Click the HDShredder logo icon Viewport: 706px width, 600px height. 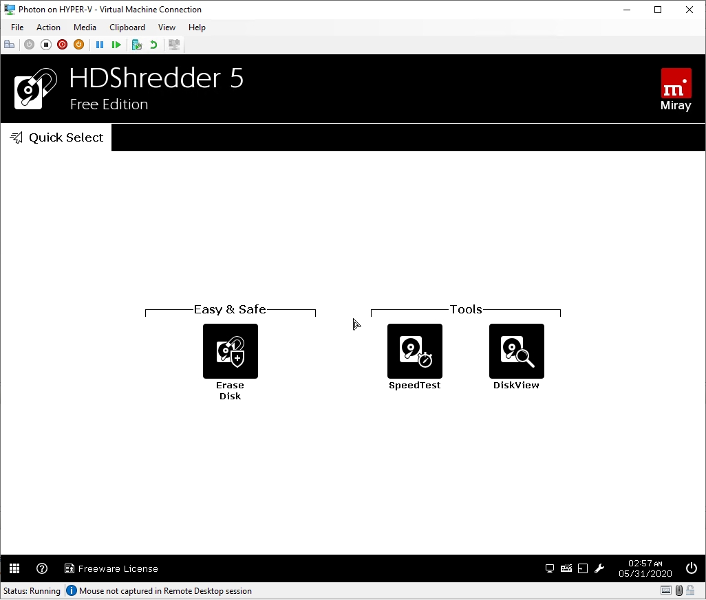coord(36,89)
